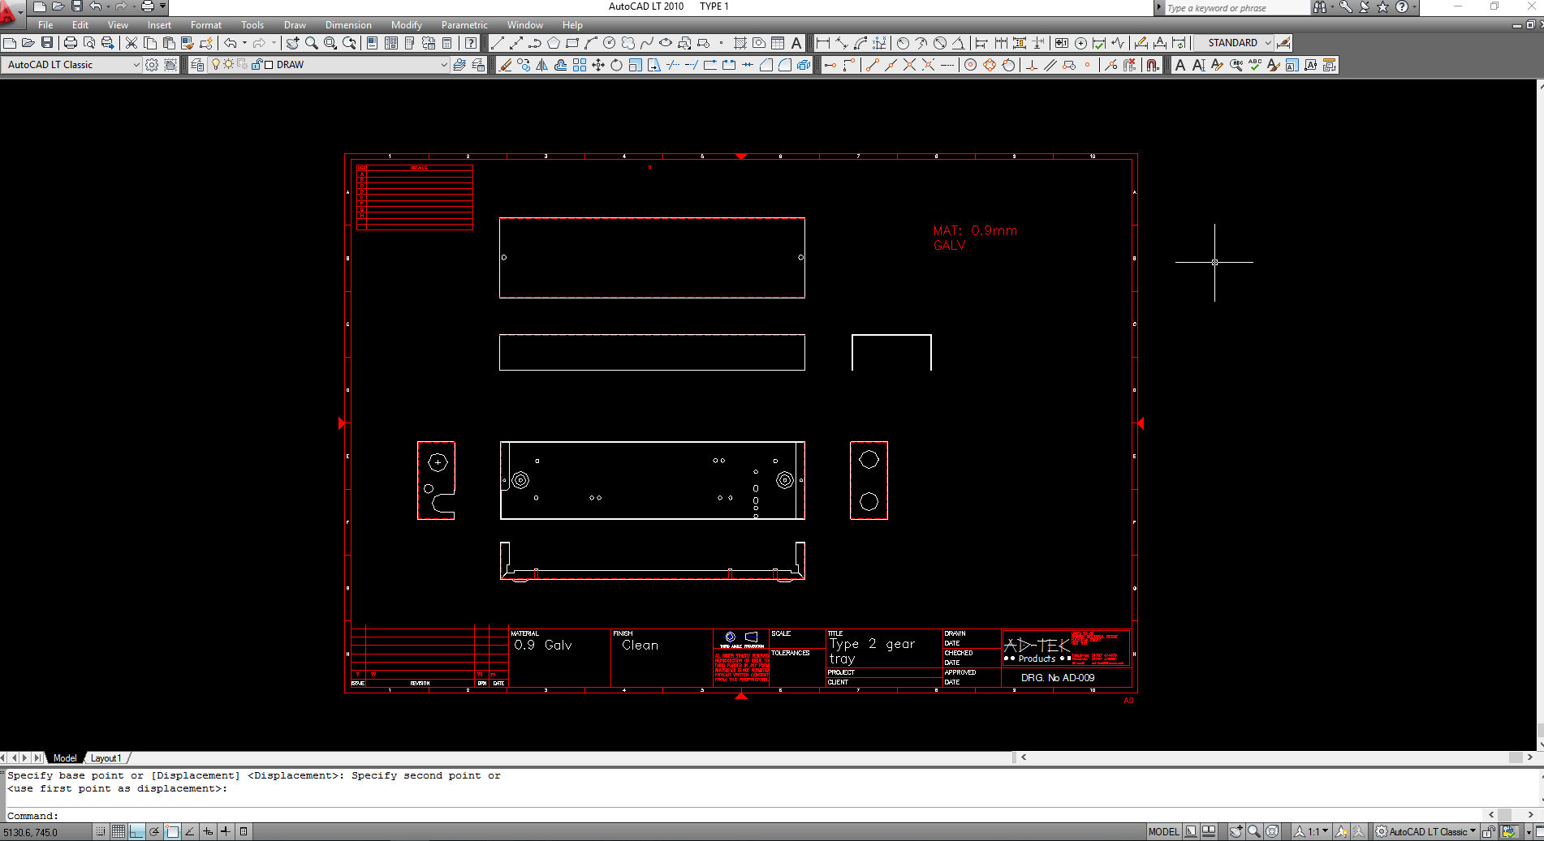Open the Parametric menu
Image resolution: width=1544 pixels, height=841 pixels.
tap(464, 25)
